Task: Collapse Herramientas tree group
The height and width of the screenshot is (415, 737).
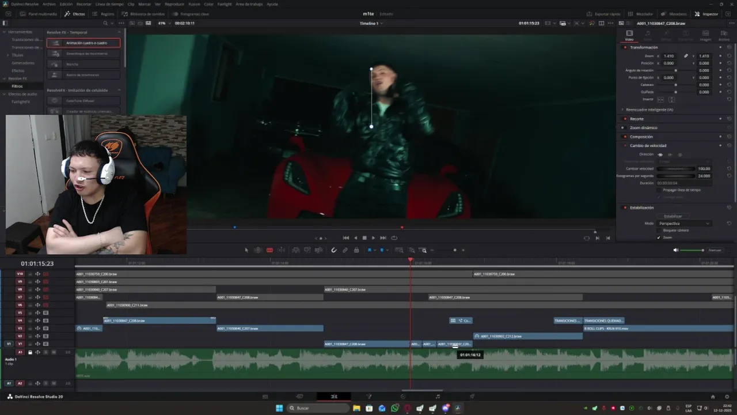Action: [x=5, y=32]
